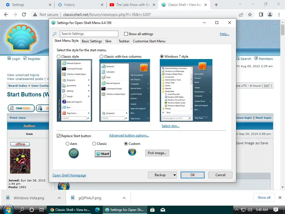Open taskbar search magnifier

tap(22, 210)
